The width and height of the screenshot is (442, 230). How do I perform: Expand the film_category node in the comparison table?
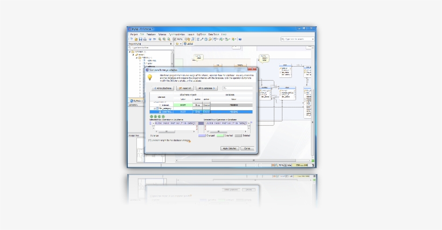[x=155, y=108]
